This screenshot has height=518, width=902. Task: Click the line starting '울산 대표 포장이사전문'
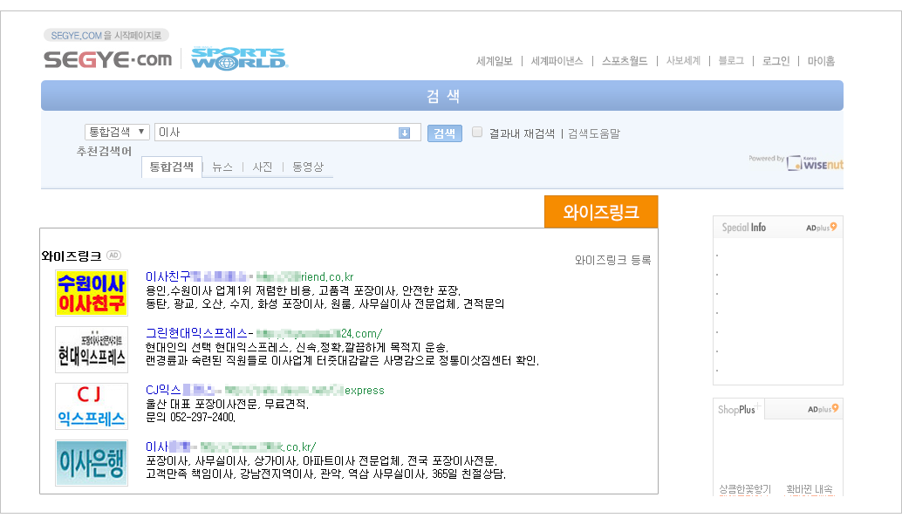click(227, 404)
